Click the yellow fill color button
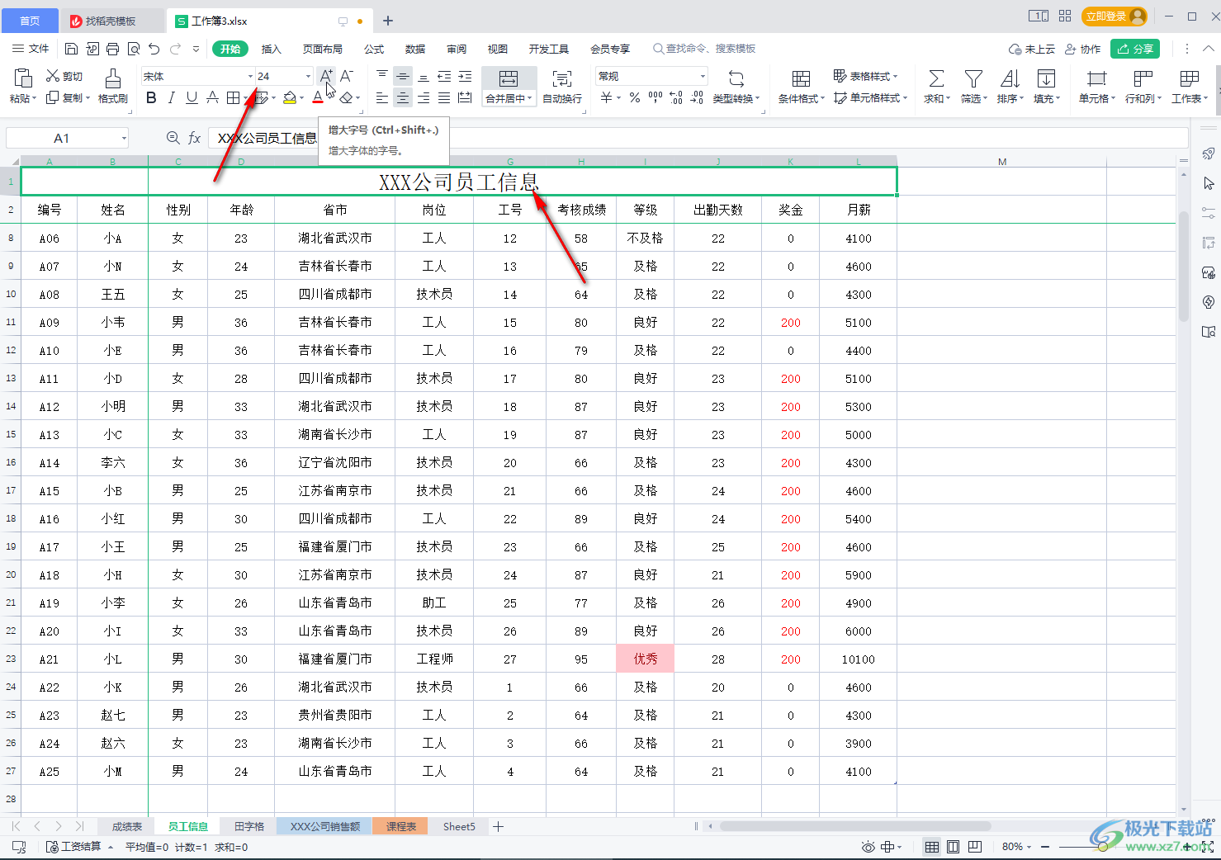Viewport: 1221px width, 860px height. 290,98
